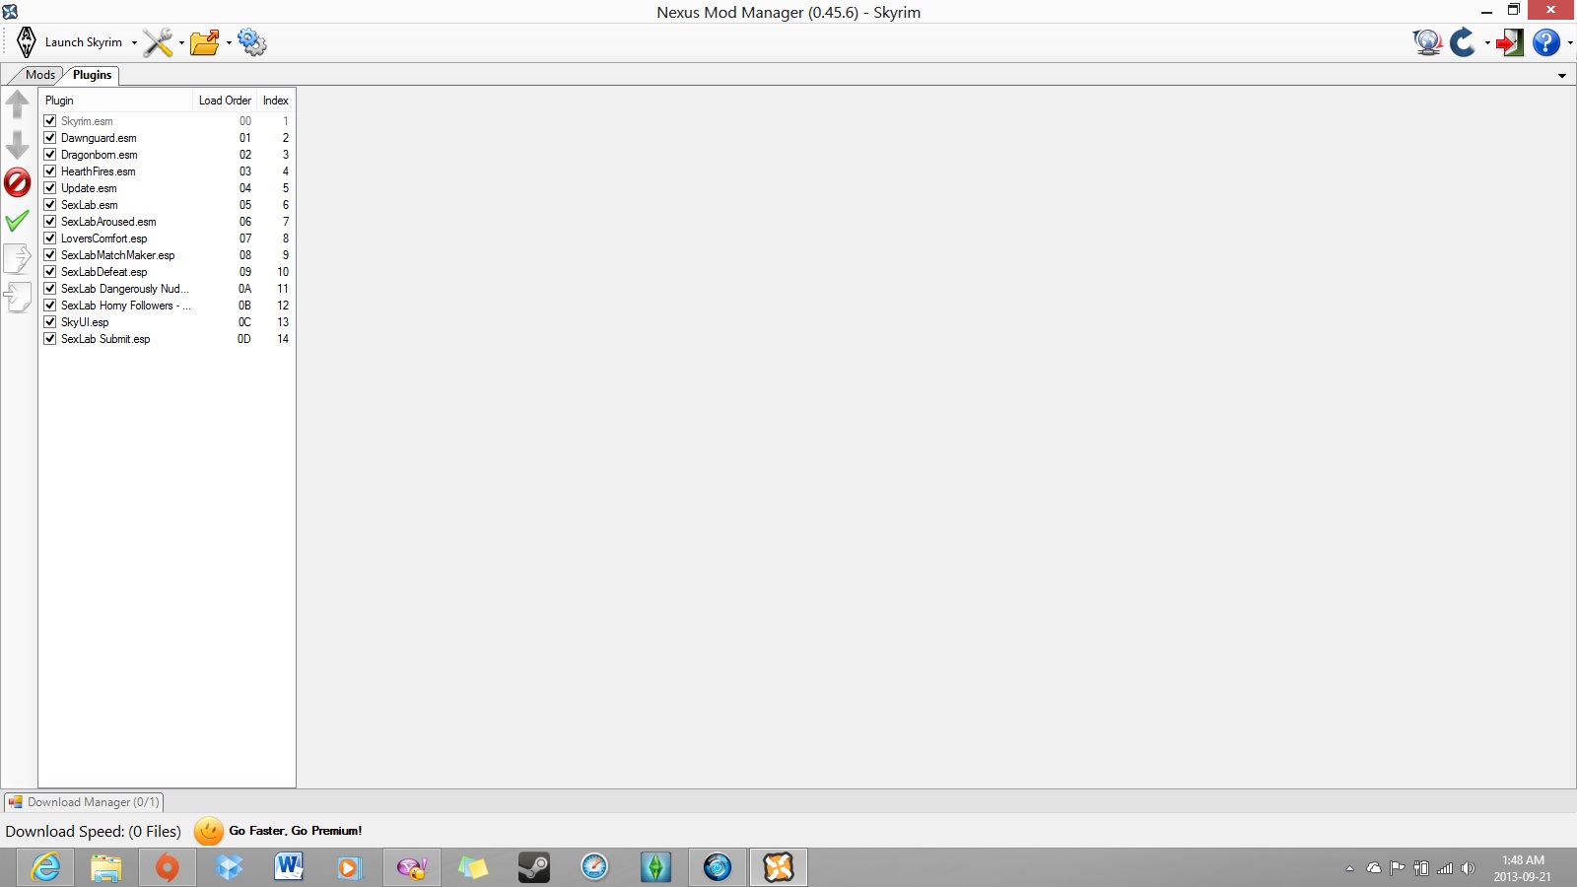Screen dimensions: 1577x887
Task: Open Steam from the taskbar
Action: [534, 867]
